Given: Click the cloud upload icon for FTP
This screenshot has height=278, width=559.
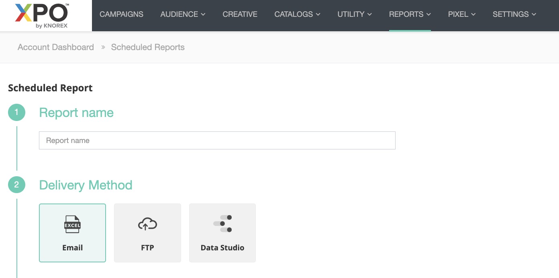Looking at the screenshot, I should click(x=147, y=224).
